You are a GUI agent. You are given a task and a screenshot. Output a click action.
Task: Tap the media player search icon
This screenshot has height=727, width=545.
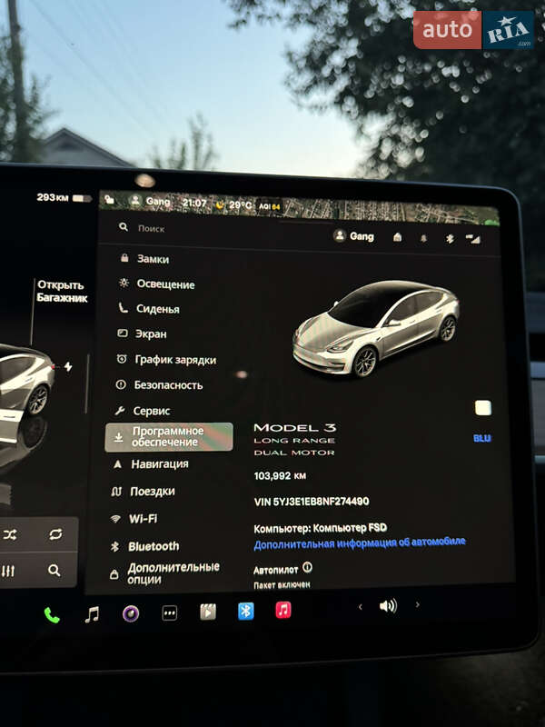[x=54, y=571]
